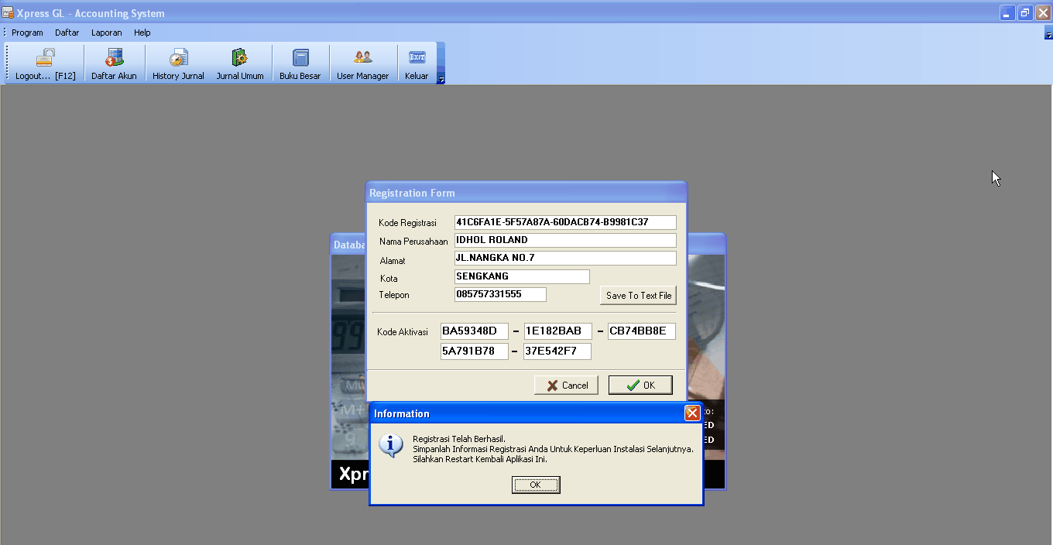Open Daftar Akun from the toolbar
The image size is (1053, 545).
114,63
